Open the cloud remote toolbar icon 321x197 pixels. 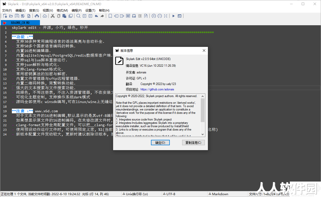pos(45,16)
